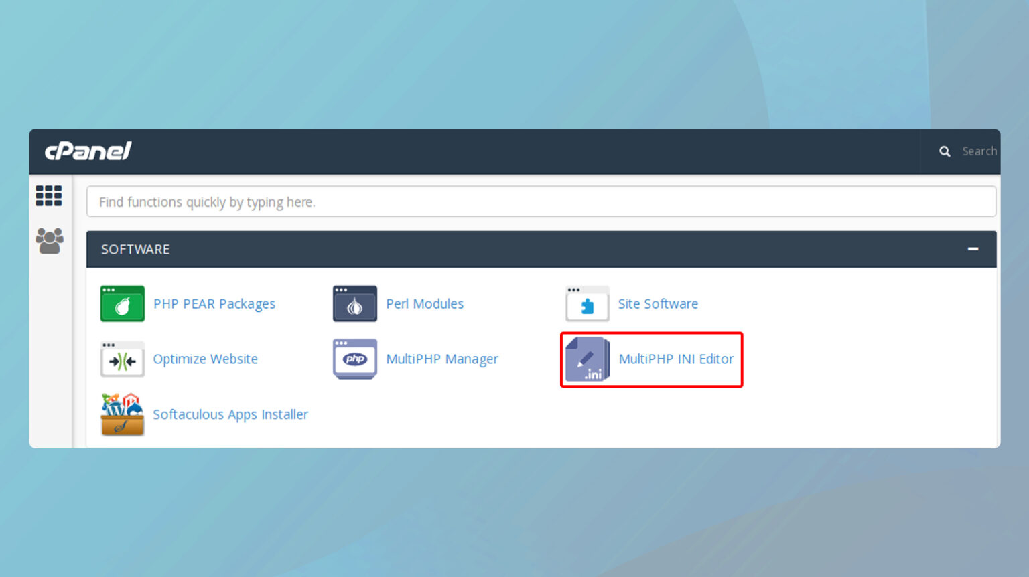This screenshot has height=577, width=1029.
Task: Open the MultiPHP INI Editor file icon
Action: (586, 359)
